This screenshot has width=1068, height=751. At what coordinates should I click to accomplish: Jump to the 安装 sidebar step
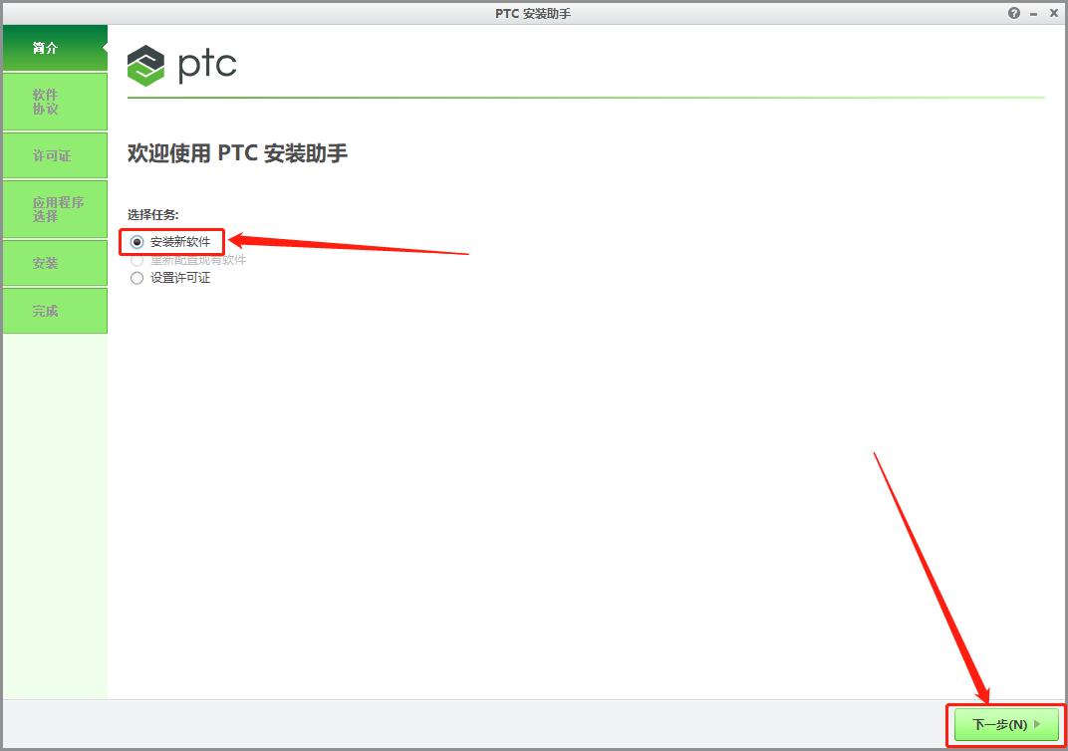55,263
